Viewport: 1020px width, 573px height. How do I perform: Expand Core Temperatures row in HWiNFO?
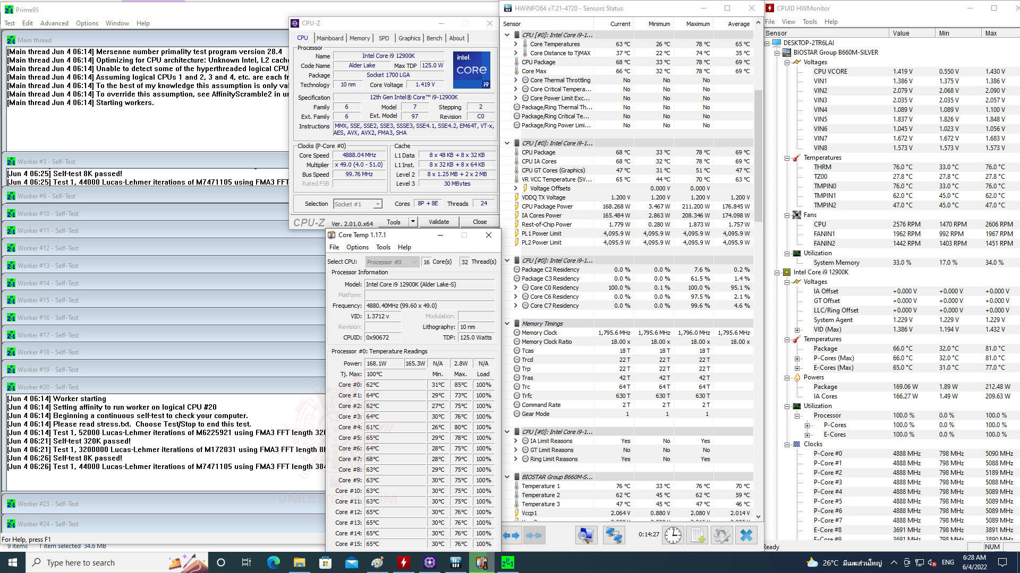point(515,44)
